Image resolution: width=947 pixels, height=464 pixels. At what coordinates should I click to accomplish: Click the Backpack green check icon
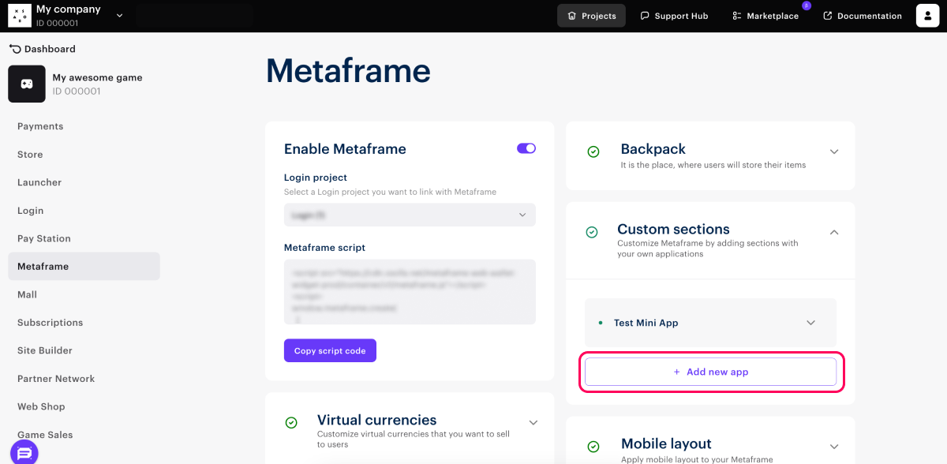593,152
